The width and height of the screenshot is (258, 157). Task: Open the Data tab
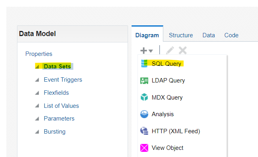208,35
